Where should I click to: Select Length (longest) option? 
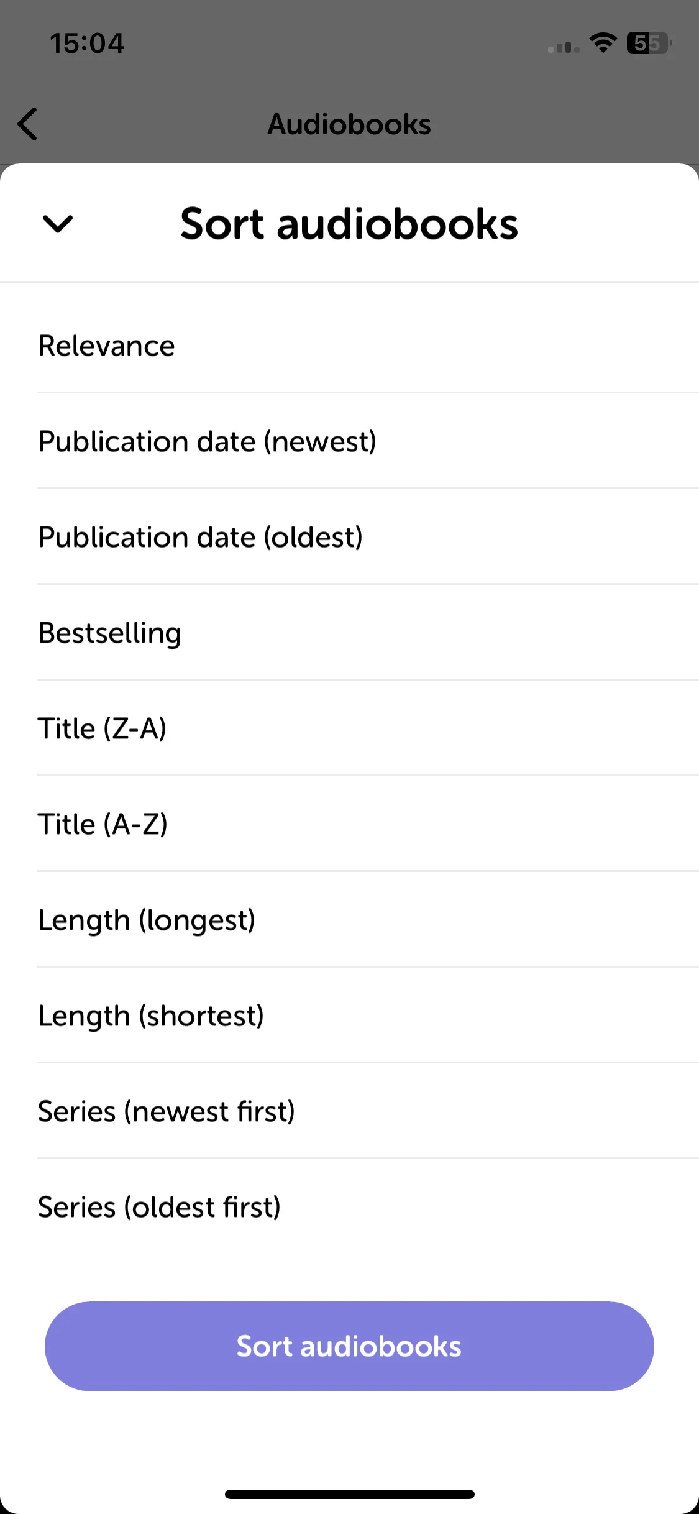pyautogui.click(x=349, y=920)
